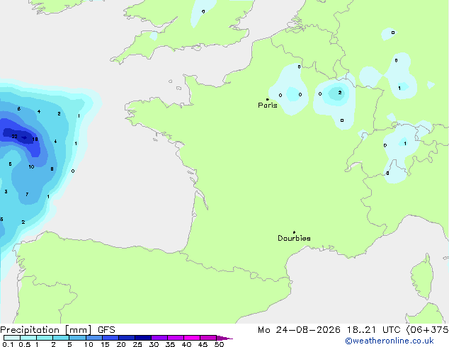Click the '40' legend scale label

(x=186, y=344)
